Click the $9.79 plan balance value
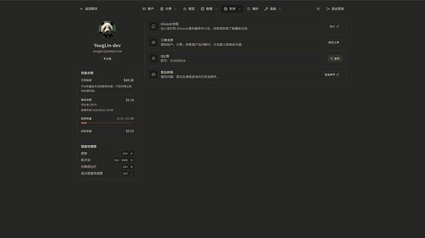 coord(129,100)
